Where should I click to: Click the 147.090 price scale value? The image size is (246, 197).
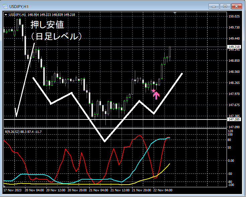234,127
